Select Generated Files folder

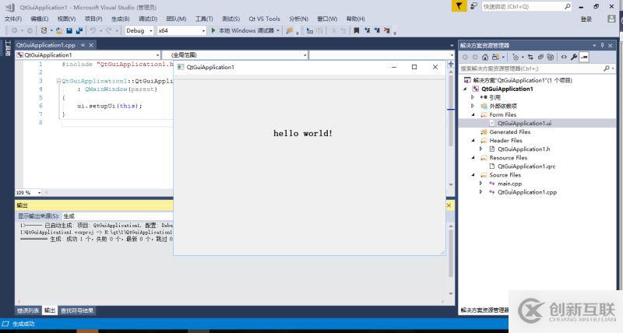510,131
